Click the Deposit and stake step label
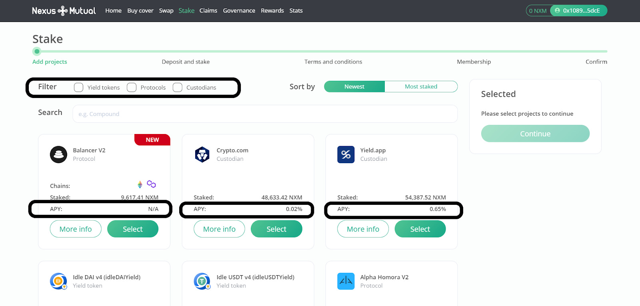 click(x=186, y=62)
